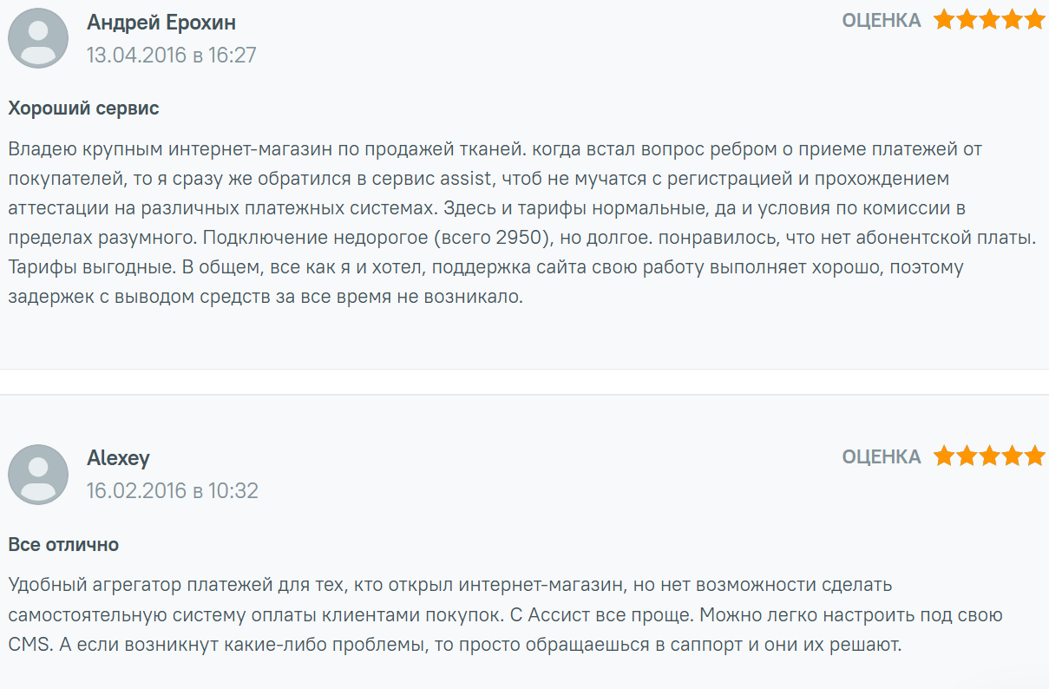Click fourth star in Alexey's rating
This screenshot has height=689, width=1049.
click(1012, 456)
